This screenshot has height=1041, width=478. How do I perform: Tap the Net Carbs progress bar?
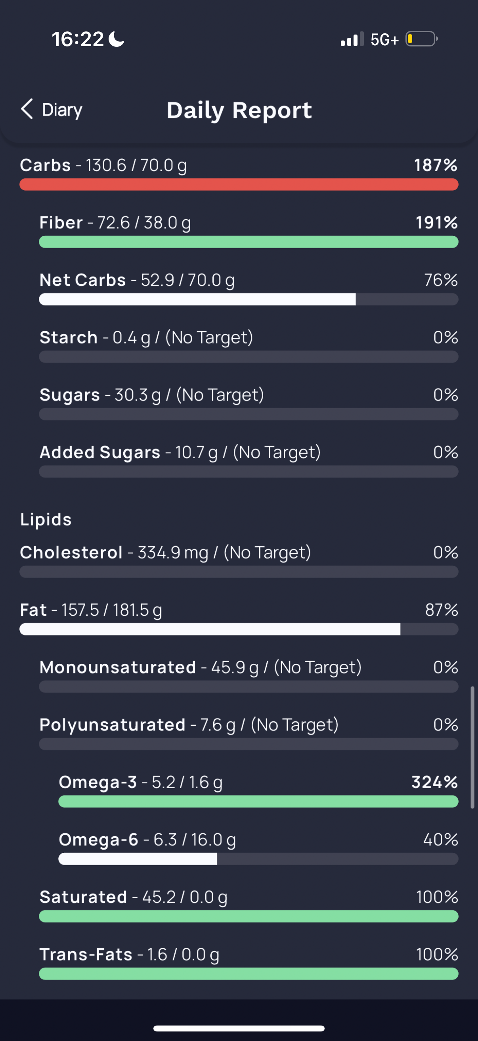[249, 299]
